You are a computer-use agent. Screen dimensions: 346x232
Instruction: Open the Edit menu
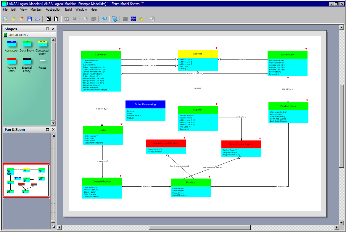14,9
